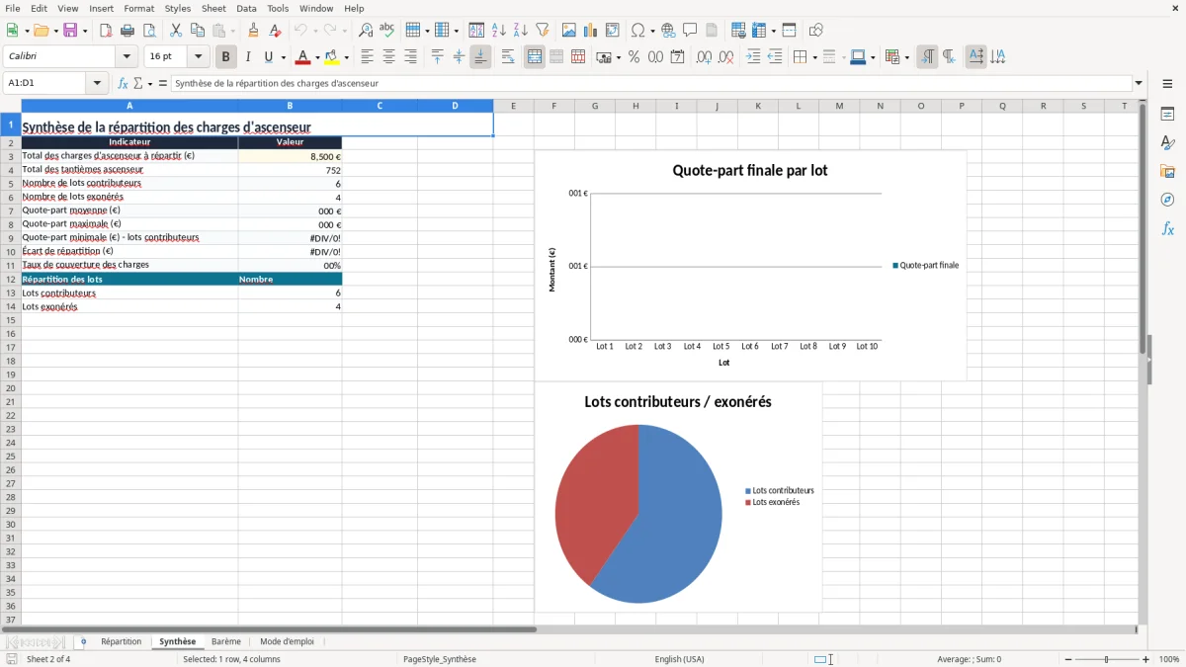Open the Borders dropdown arrow
Screen dimensions: 1186x667
tap(813, 57)
